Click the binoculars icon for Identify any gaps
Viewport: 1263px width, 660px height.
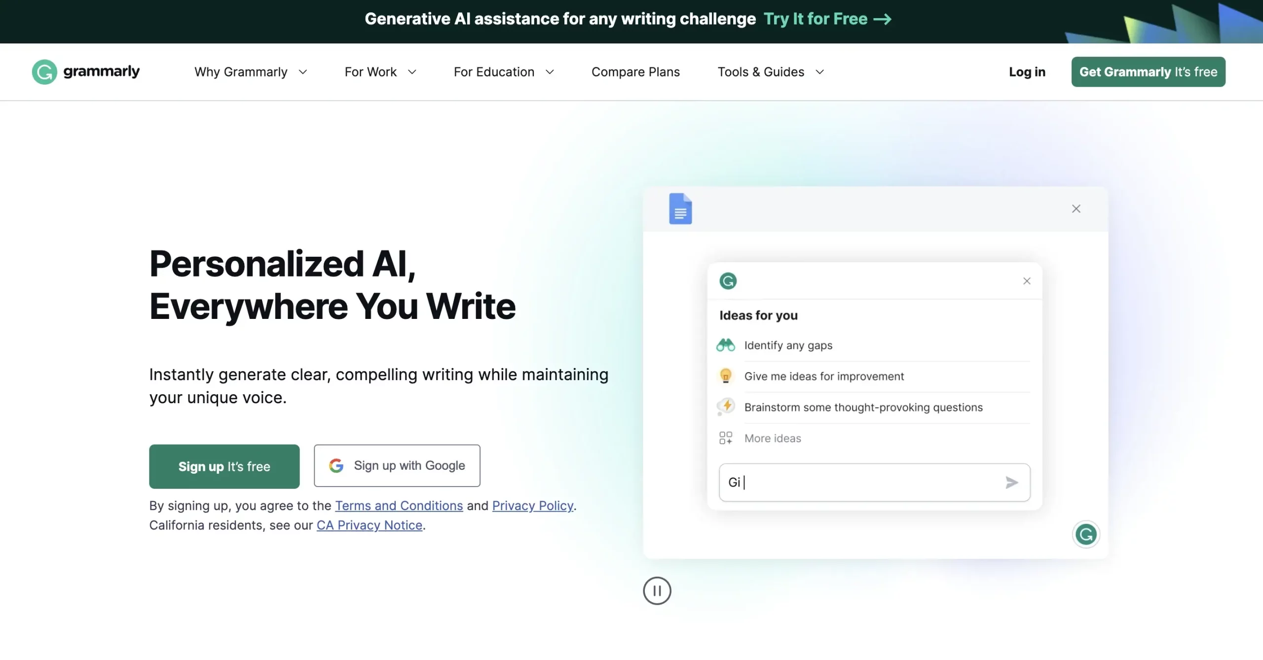pyautogui.click(x=725, y=345)
